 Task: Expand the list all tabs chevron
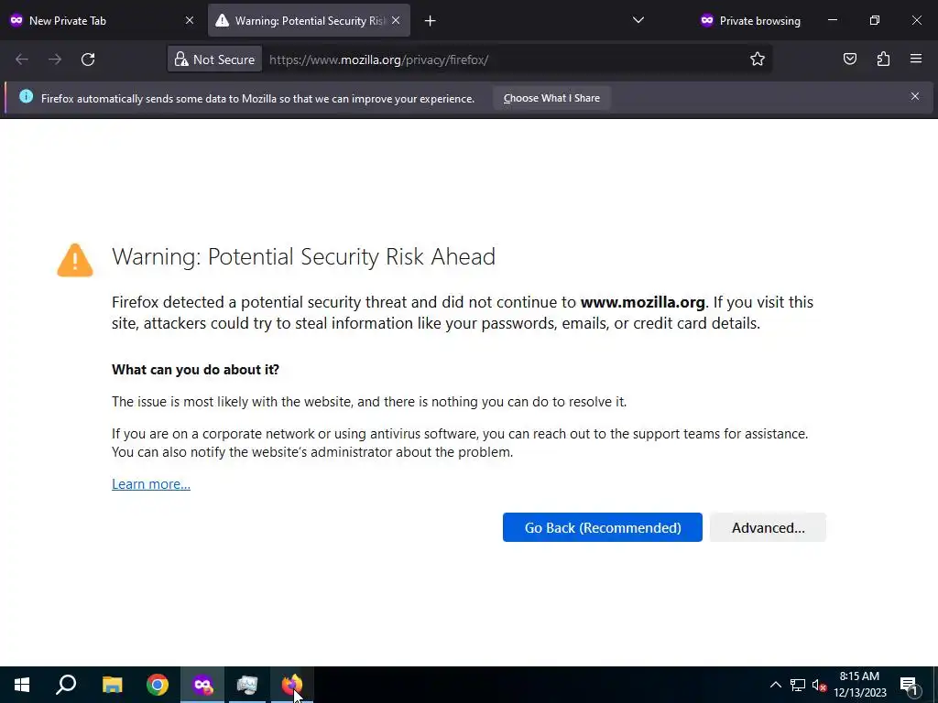638,20
